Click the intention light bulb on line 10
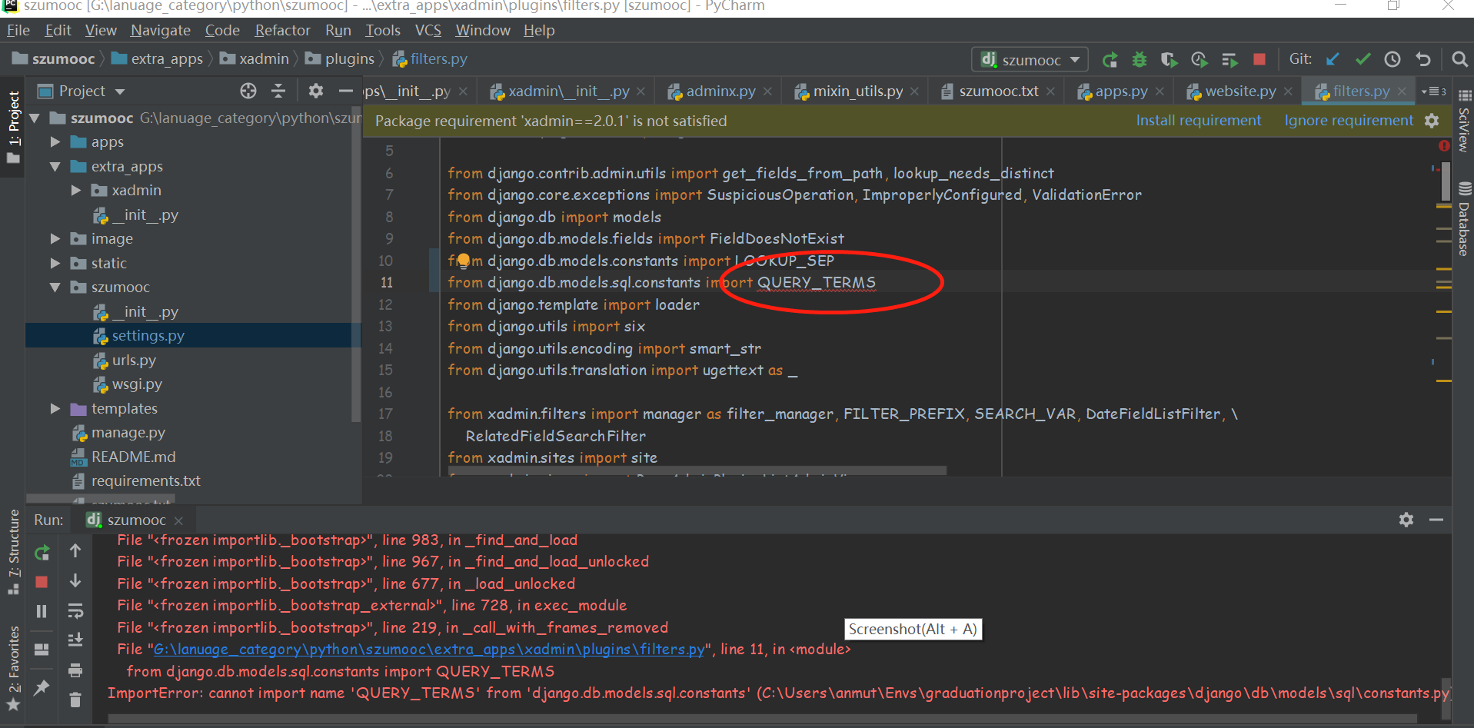Screen dimensions: 1474x728 (x=464, y=261)
